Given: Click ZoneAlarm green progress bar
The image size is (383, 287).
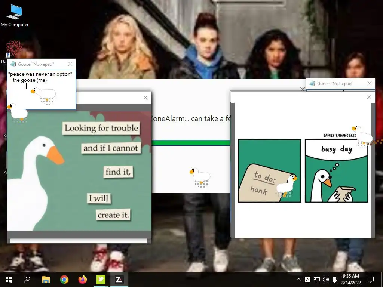Looking at the screenshot, I should tap(191, 143).
